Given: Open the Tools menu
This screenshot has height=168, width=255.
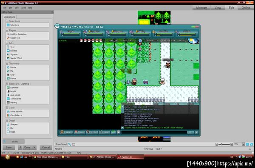Looking at the screenshot, I should pyautogui.click(x=23, y=8).
